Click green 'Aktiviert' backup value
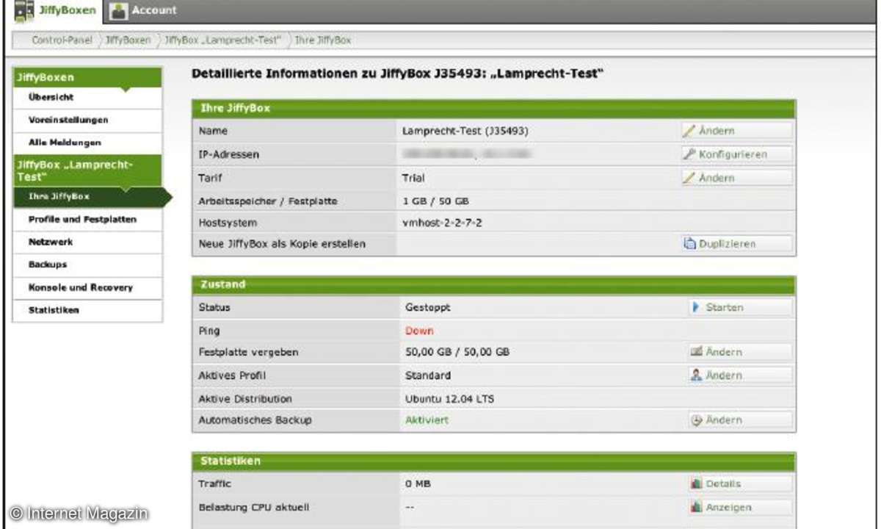 (x=427, y=420)
